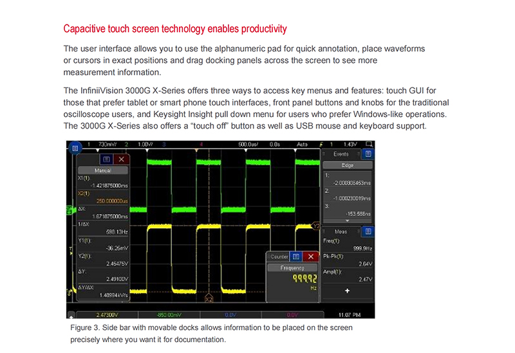515x353 pixels.
Task: Click the Pk-Pk(1) measurement 2.64V
Action: pos(365,264)
